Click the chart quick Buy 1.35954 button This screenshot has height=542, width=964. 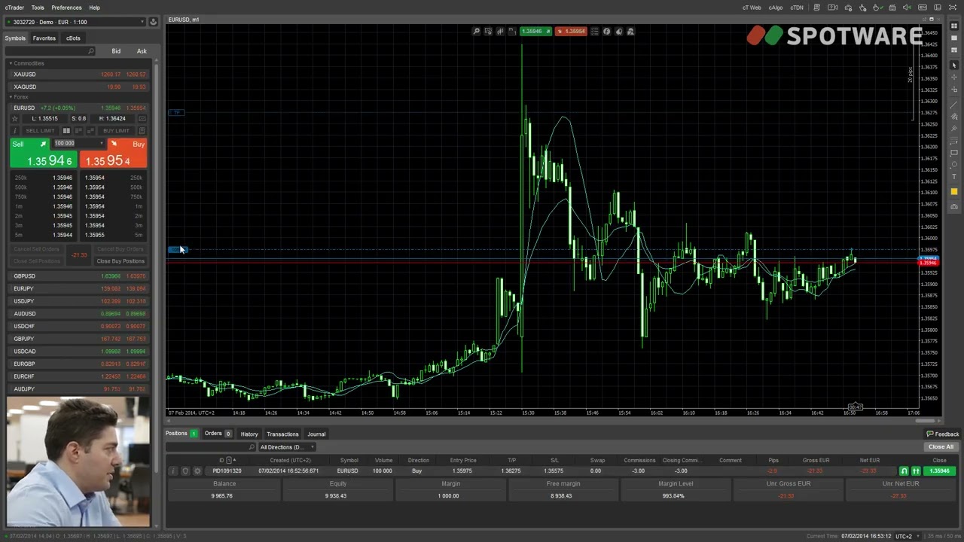pos(571,32)
